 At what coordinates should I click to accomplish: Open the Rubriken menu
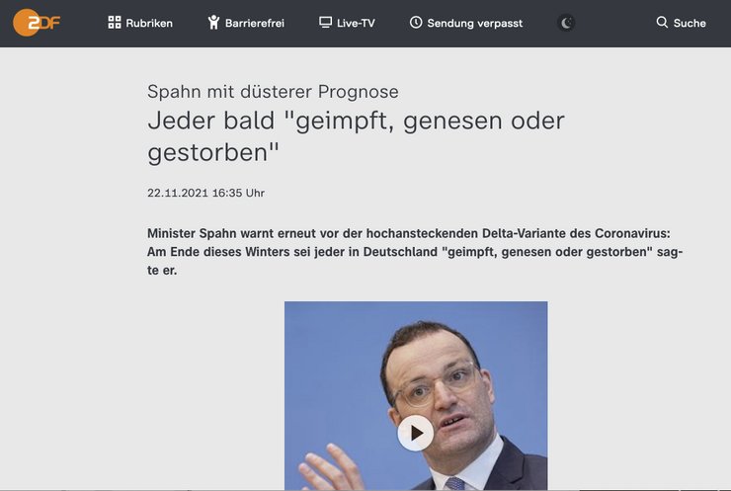pyautogui.click(x=140, y=23)
